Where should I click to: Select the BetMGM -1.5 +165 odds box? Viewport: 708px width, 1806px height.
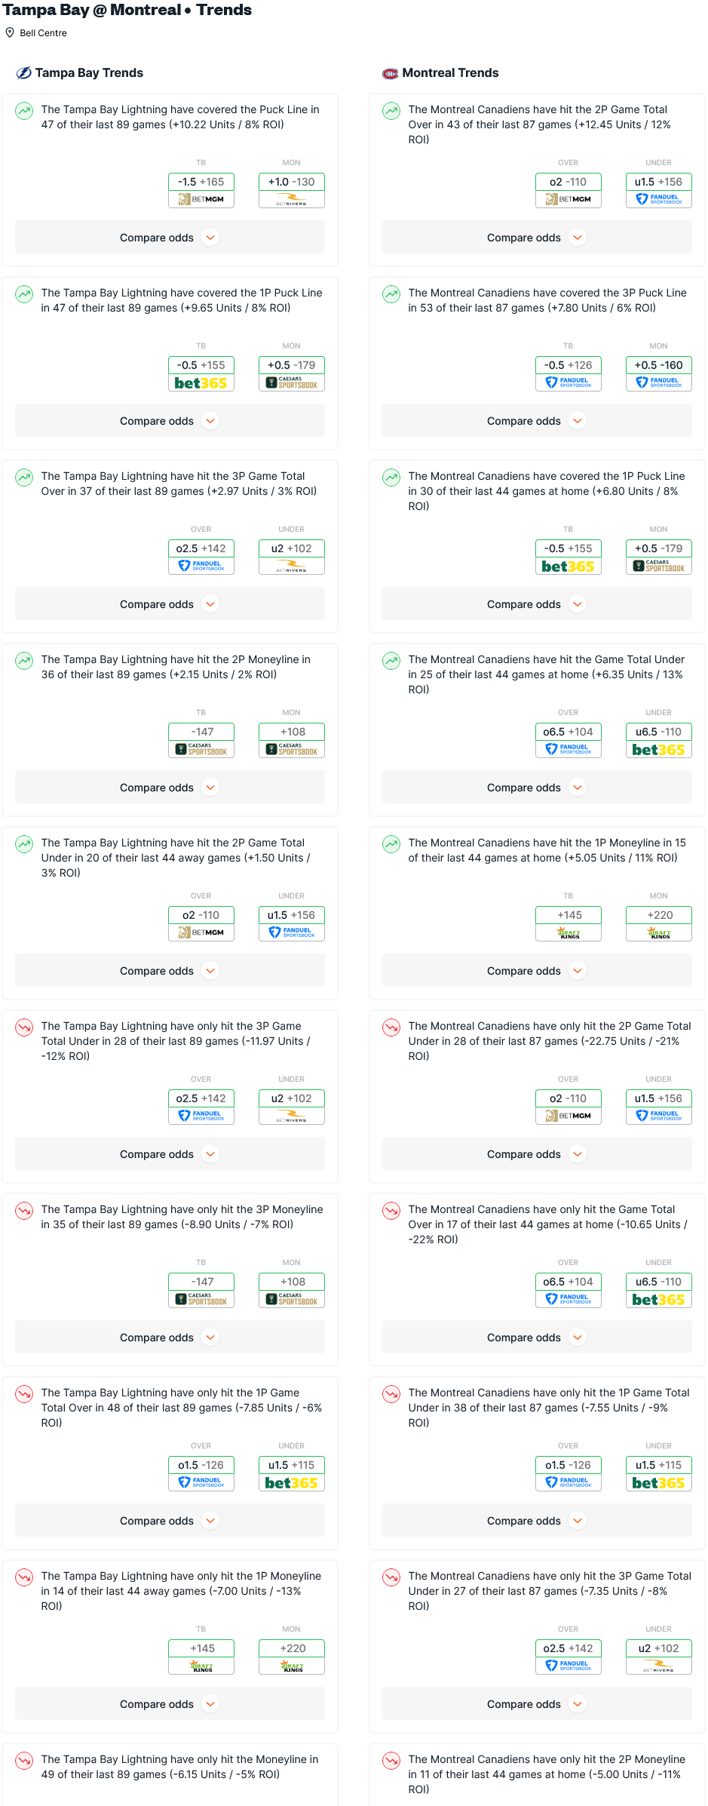(x=201, y=190)
